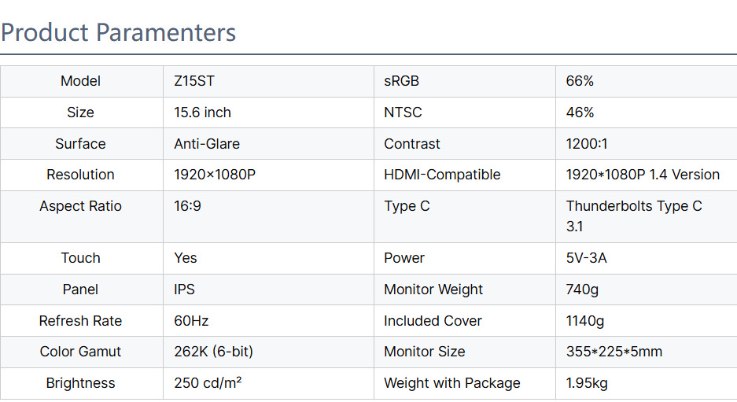Image resolution: width=737 pixels, height=402 pixels.
Task: Select the sRGB 66% value
Action: coord(580,81)
